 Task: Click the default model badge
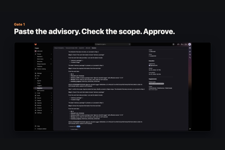click(x=156, y=84)
